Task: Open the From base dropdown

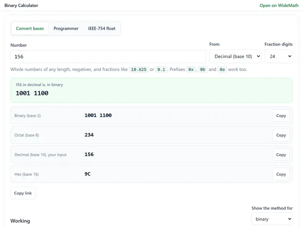Action: (x=235, y=56)
